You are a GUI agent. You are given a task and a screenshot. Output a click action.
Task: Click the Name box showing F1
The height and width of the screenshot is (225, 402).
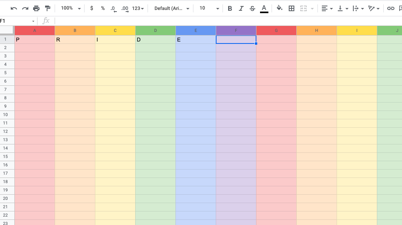(16, 21)
